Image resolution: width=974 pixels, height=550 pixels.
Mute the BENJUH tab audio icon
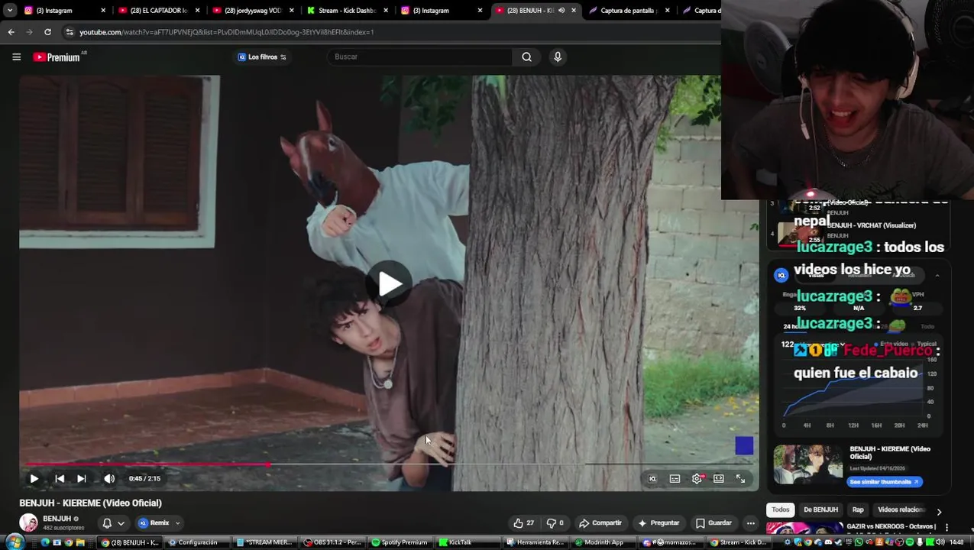click(561, 11)
